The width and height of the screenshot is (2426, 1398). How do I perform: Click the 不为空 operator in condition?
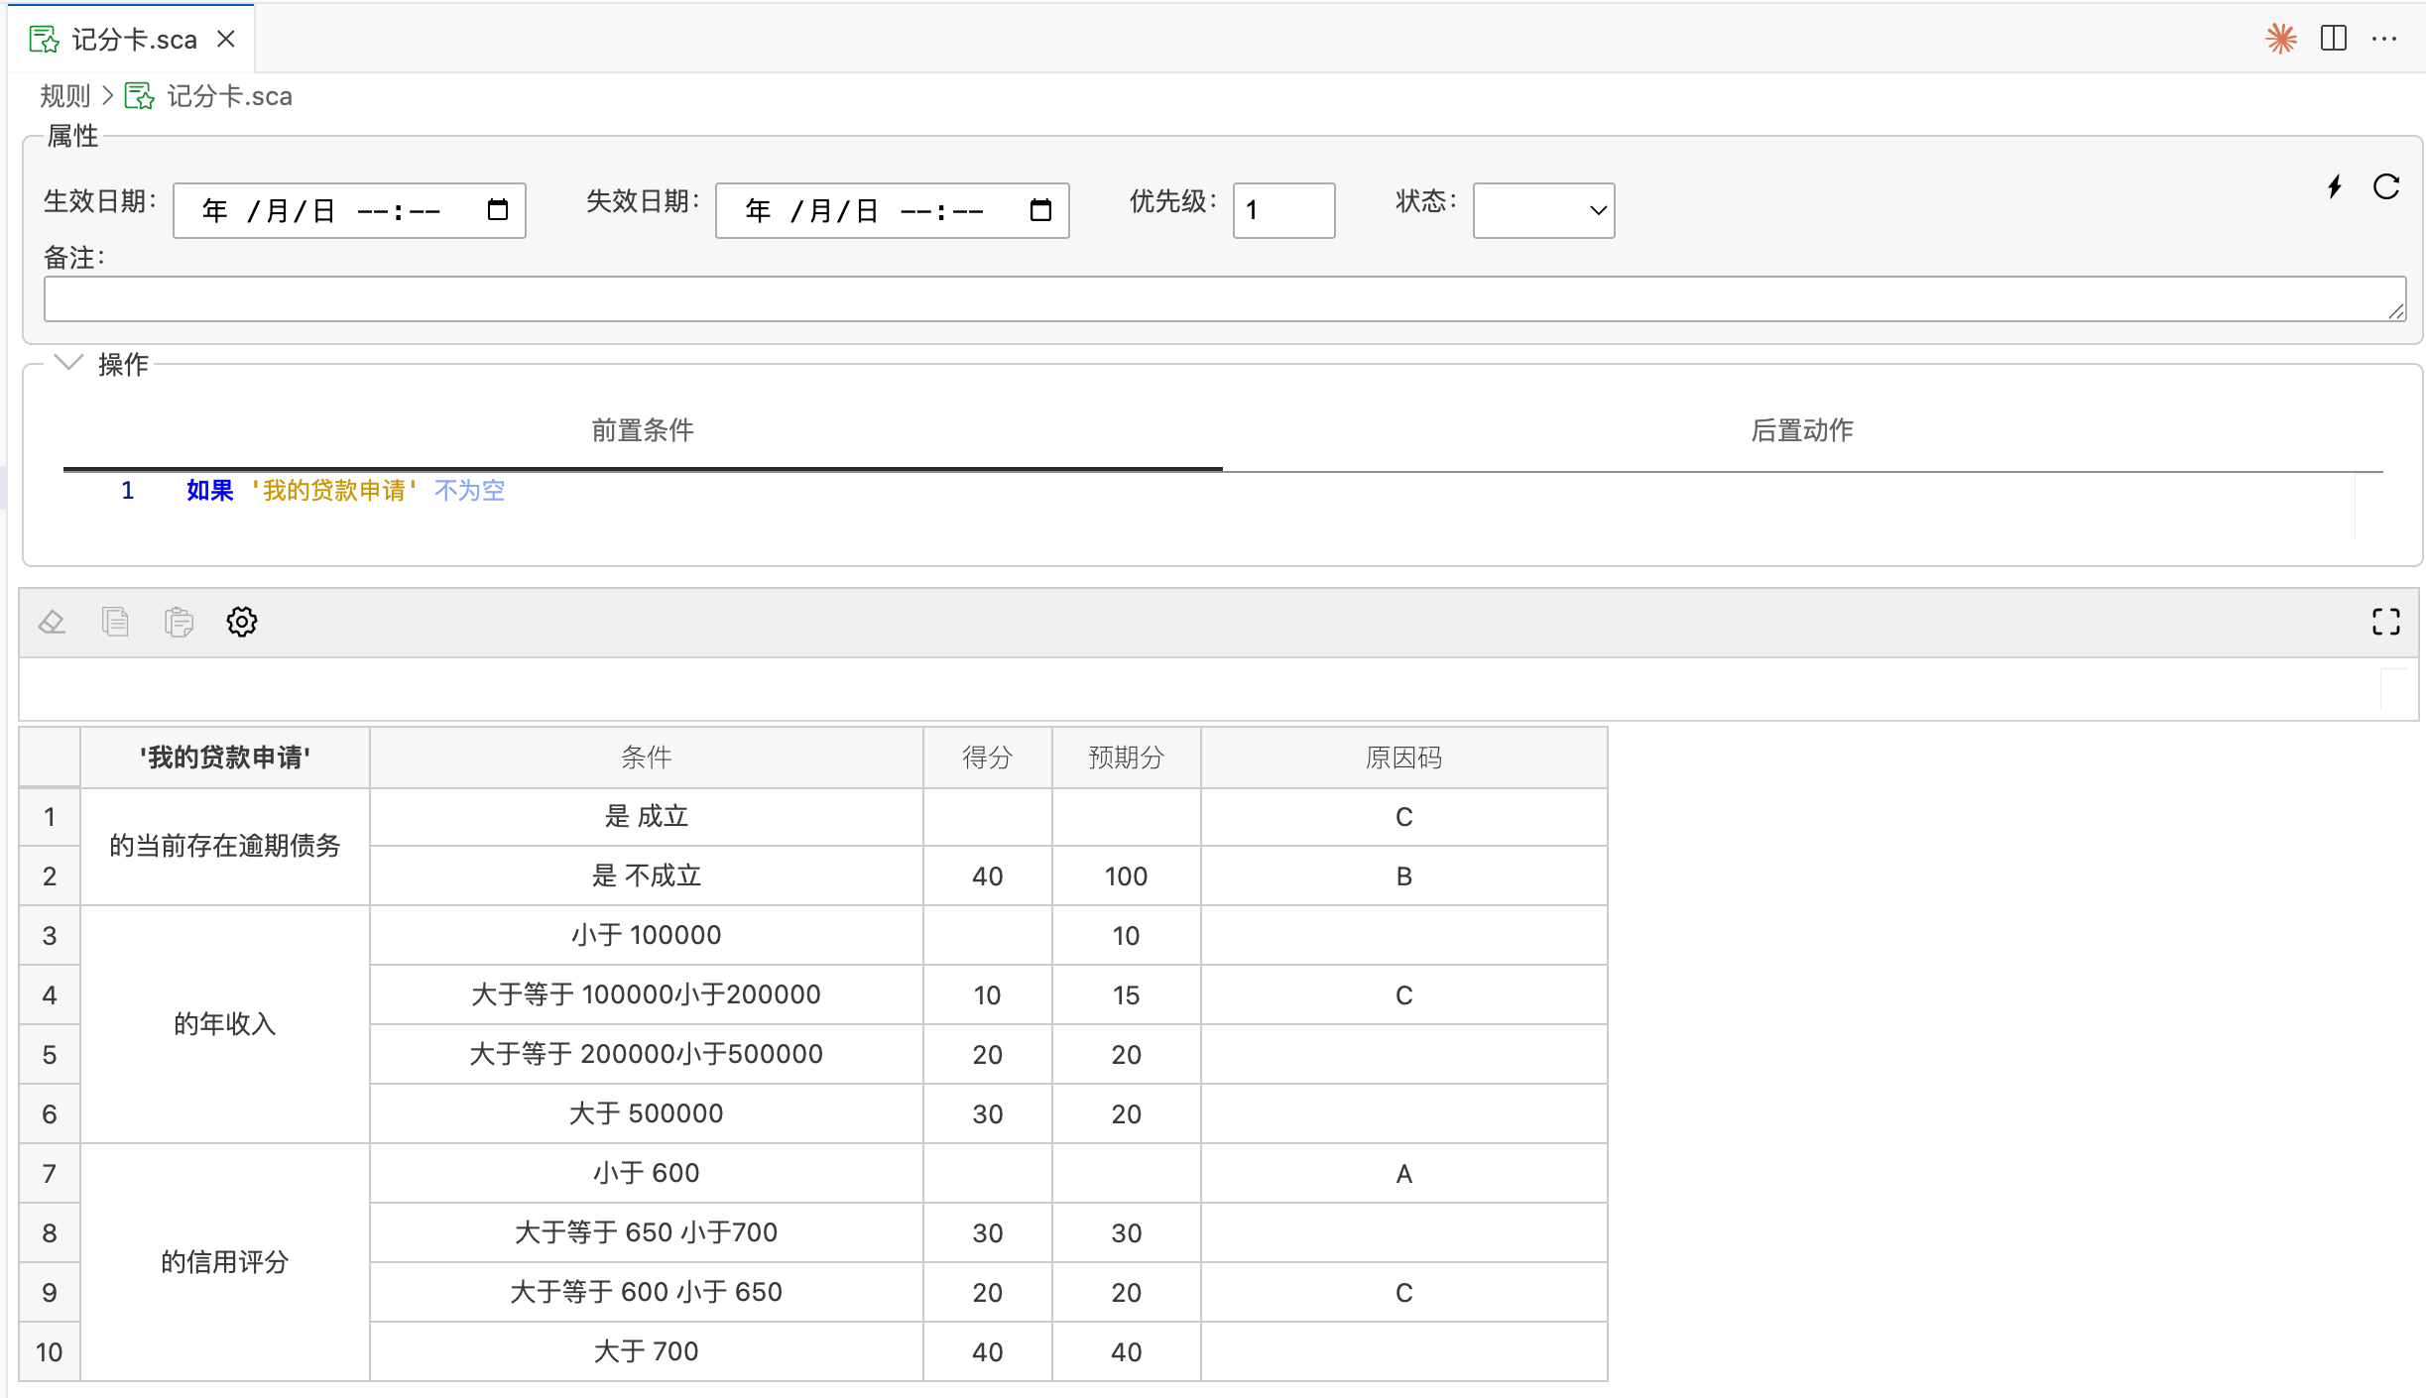pyautogui.click(x=470, y=490)
